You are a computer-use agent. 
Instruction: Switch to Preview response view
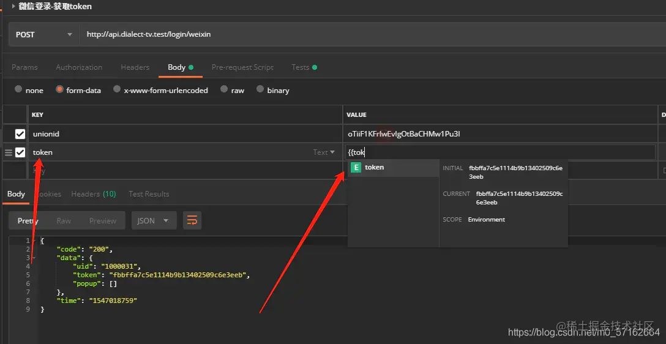pyautogui.click(x=103, y=221)
